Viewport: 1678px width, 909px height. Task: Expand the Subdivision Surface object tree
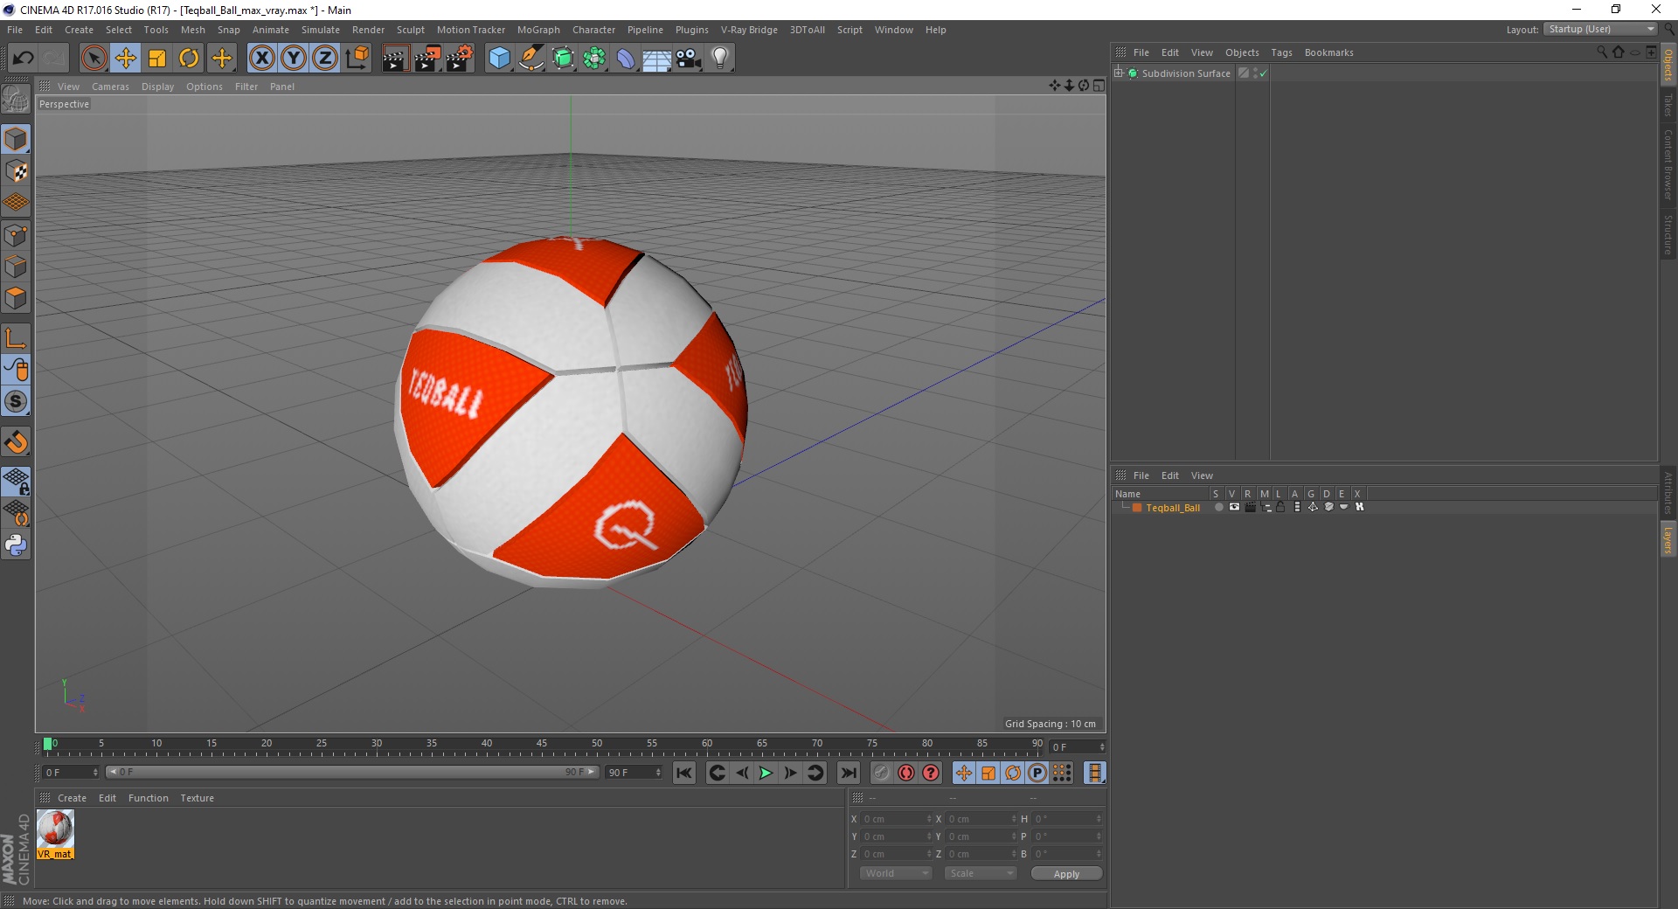(1119, 73)
